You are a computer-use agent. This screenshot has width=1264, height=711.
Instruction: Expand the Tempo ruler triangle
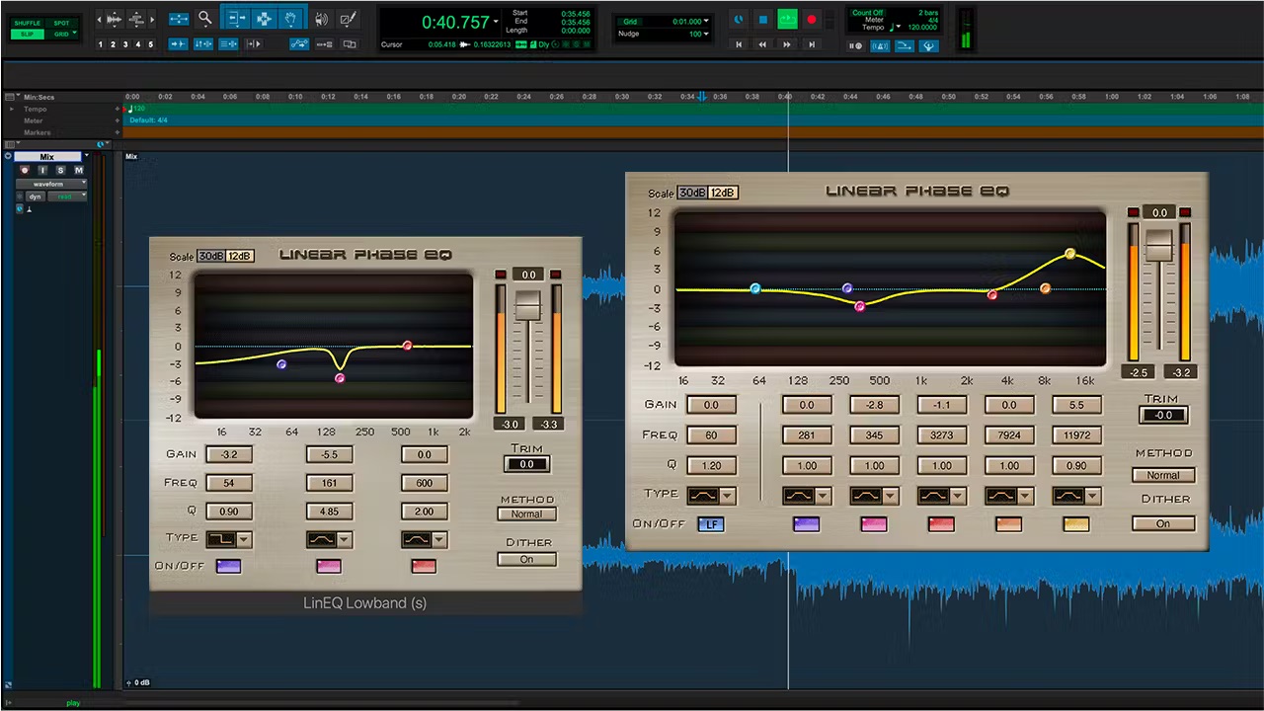[11, 109]
